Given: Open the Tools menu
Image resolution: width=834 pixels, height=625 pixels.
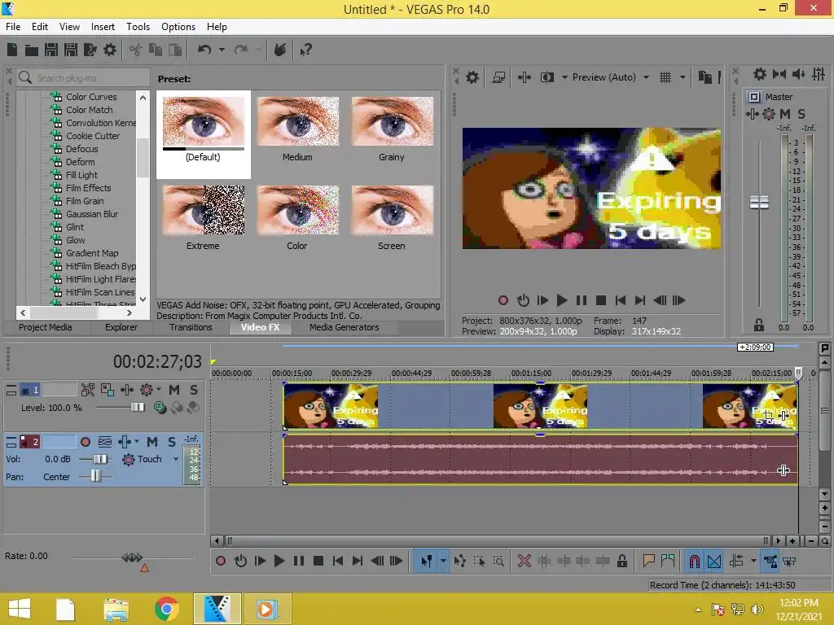Looking at the screenshot, I should [138, 27].
